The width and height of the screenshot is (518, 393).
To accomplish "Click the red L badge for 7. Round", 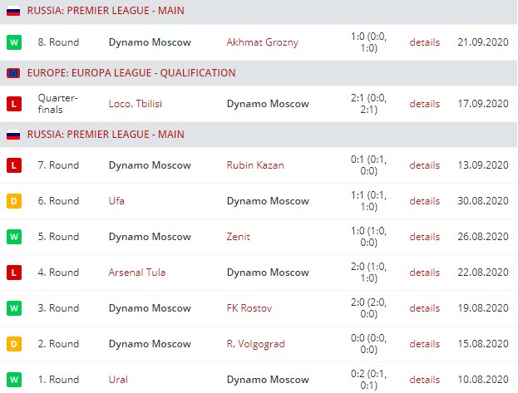I will tap(13, 165).
